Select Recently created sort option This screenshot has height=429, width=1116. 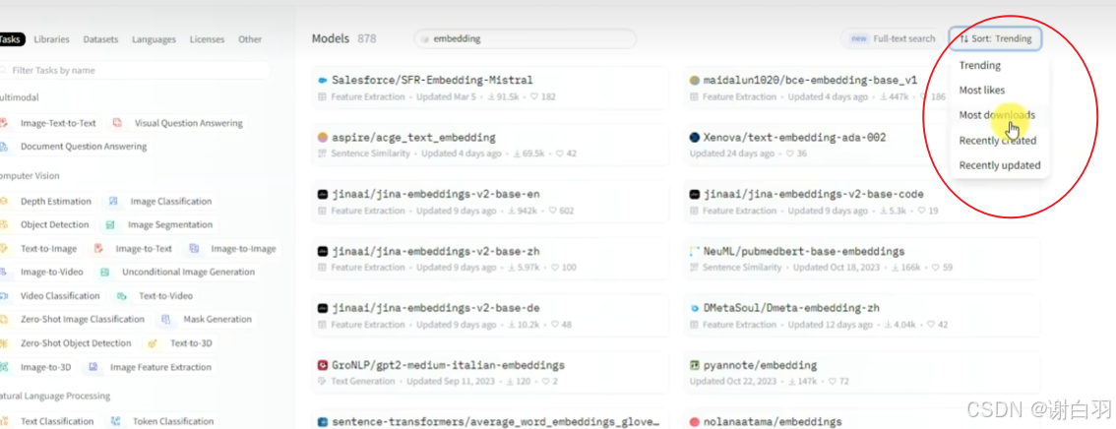click(997, 141)
